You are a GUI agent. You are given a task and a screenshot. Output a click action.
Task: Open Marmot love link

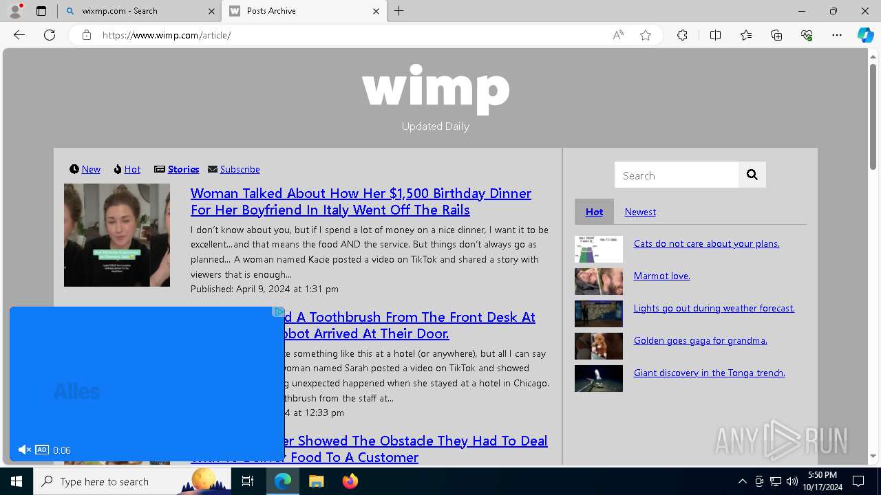coord(661,276)
